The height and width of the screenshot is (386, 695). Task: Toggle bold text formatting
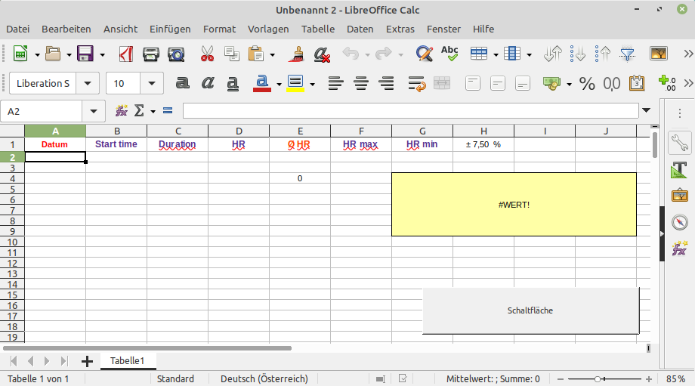tap(183, 83)
